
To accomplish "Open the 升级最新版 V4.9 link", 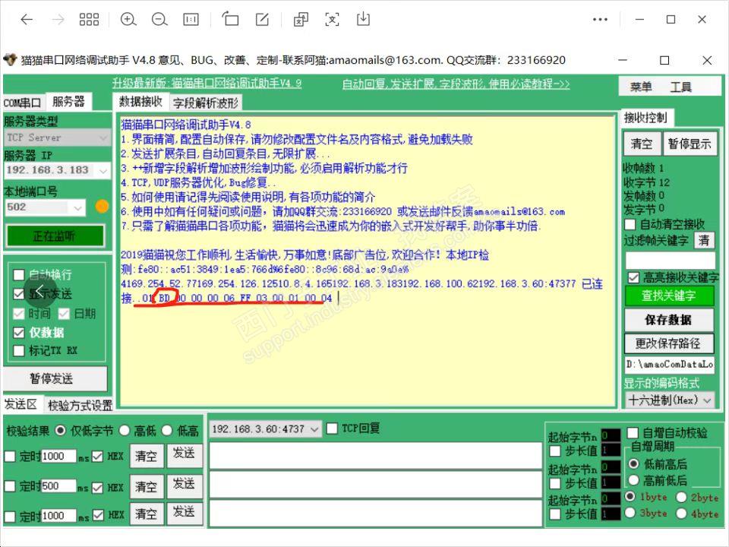I will (x=207, y=84).
